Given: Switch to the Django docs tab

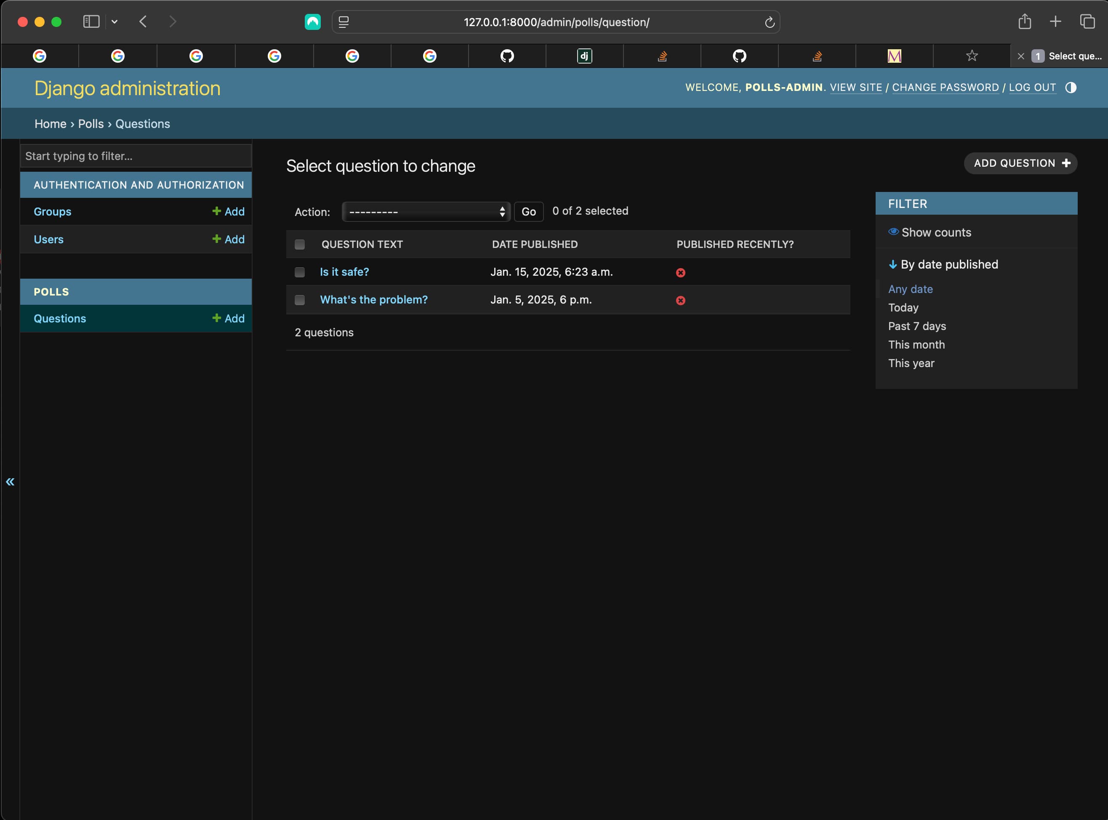Looking at the screenshot, I should (584, 56).
